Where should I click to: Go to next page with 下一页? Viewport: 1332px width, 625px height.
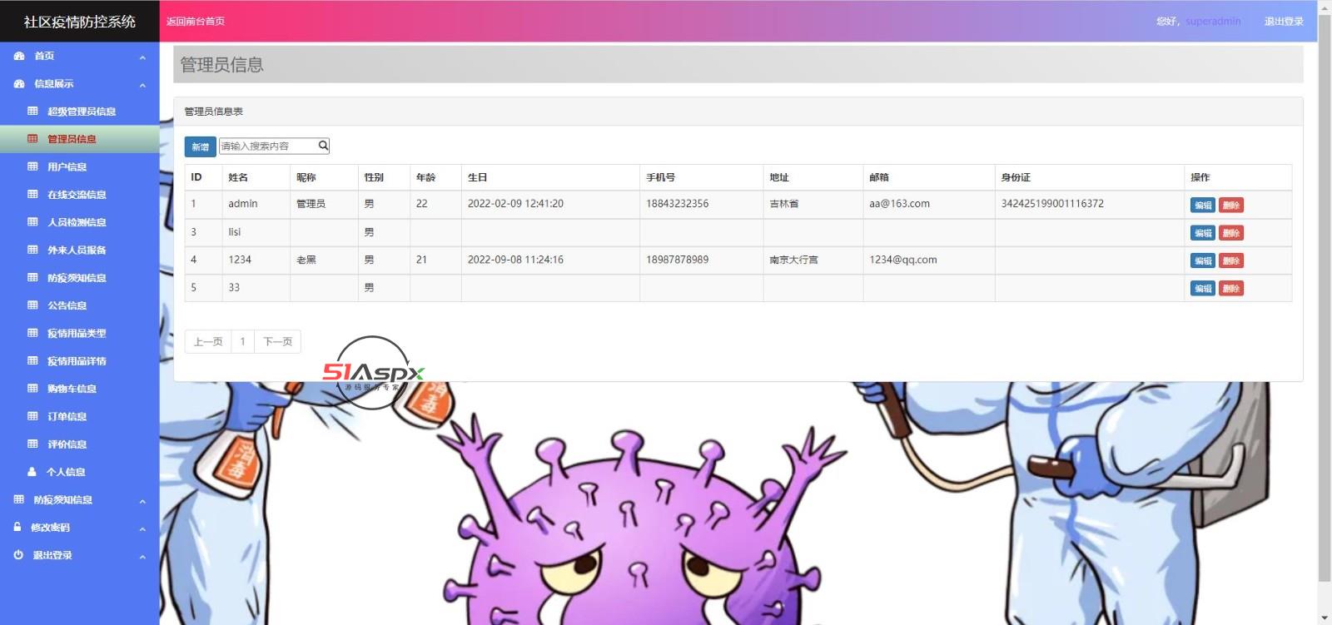pyautogui.click(x=277, y=341)
